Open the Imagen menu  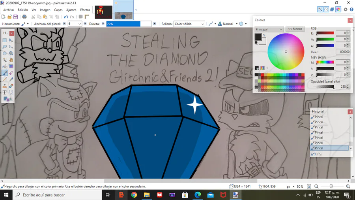[45, 10]
